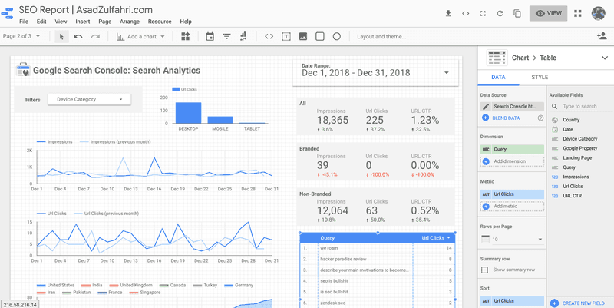The image size is (614, 308).
Task: Open the Resource menu
Action: pyautogui.click(x=160, y=22)
